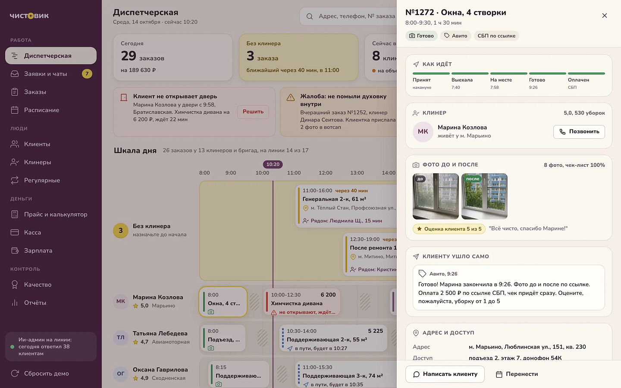Image resolution: width=621 pixels, height=388 pixels.
Task: Go to the Заказы section
Action: (x=51, y=92)
